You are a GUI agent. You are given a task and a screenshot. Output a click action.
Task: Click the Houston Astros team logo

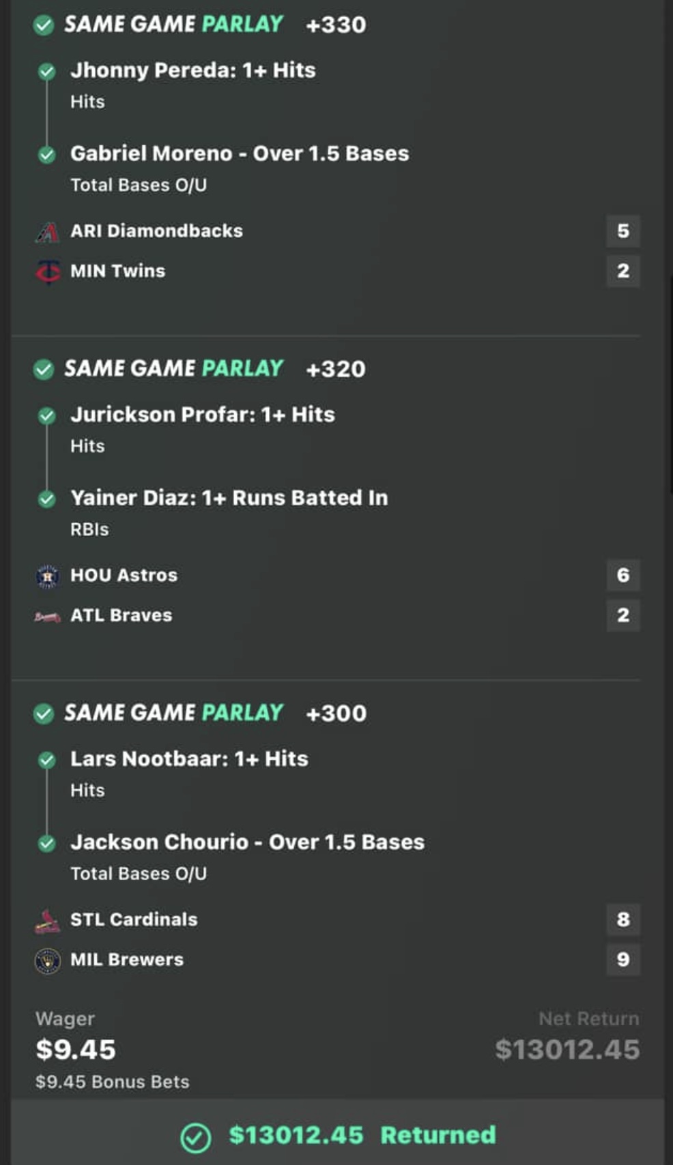pyautogui.click(x=47, y=576)
